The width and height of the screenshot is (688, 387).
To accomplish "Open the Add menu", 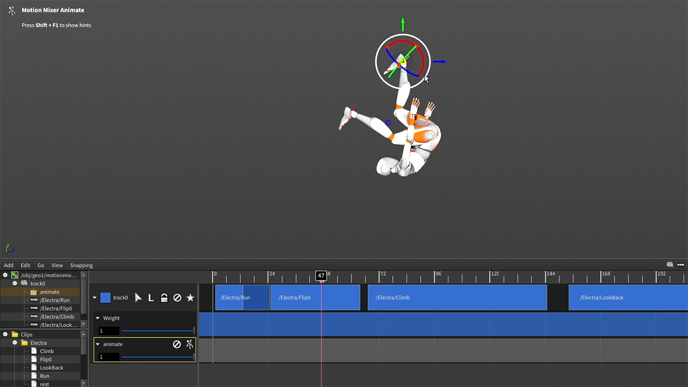I will tap(9, 266).
